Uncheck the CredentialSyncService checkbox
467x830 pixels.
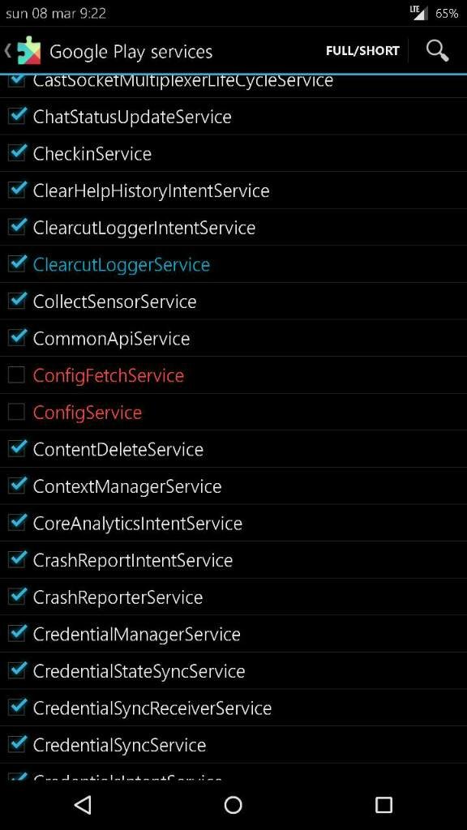[16, 744]
